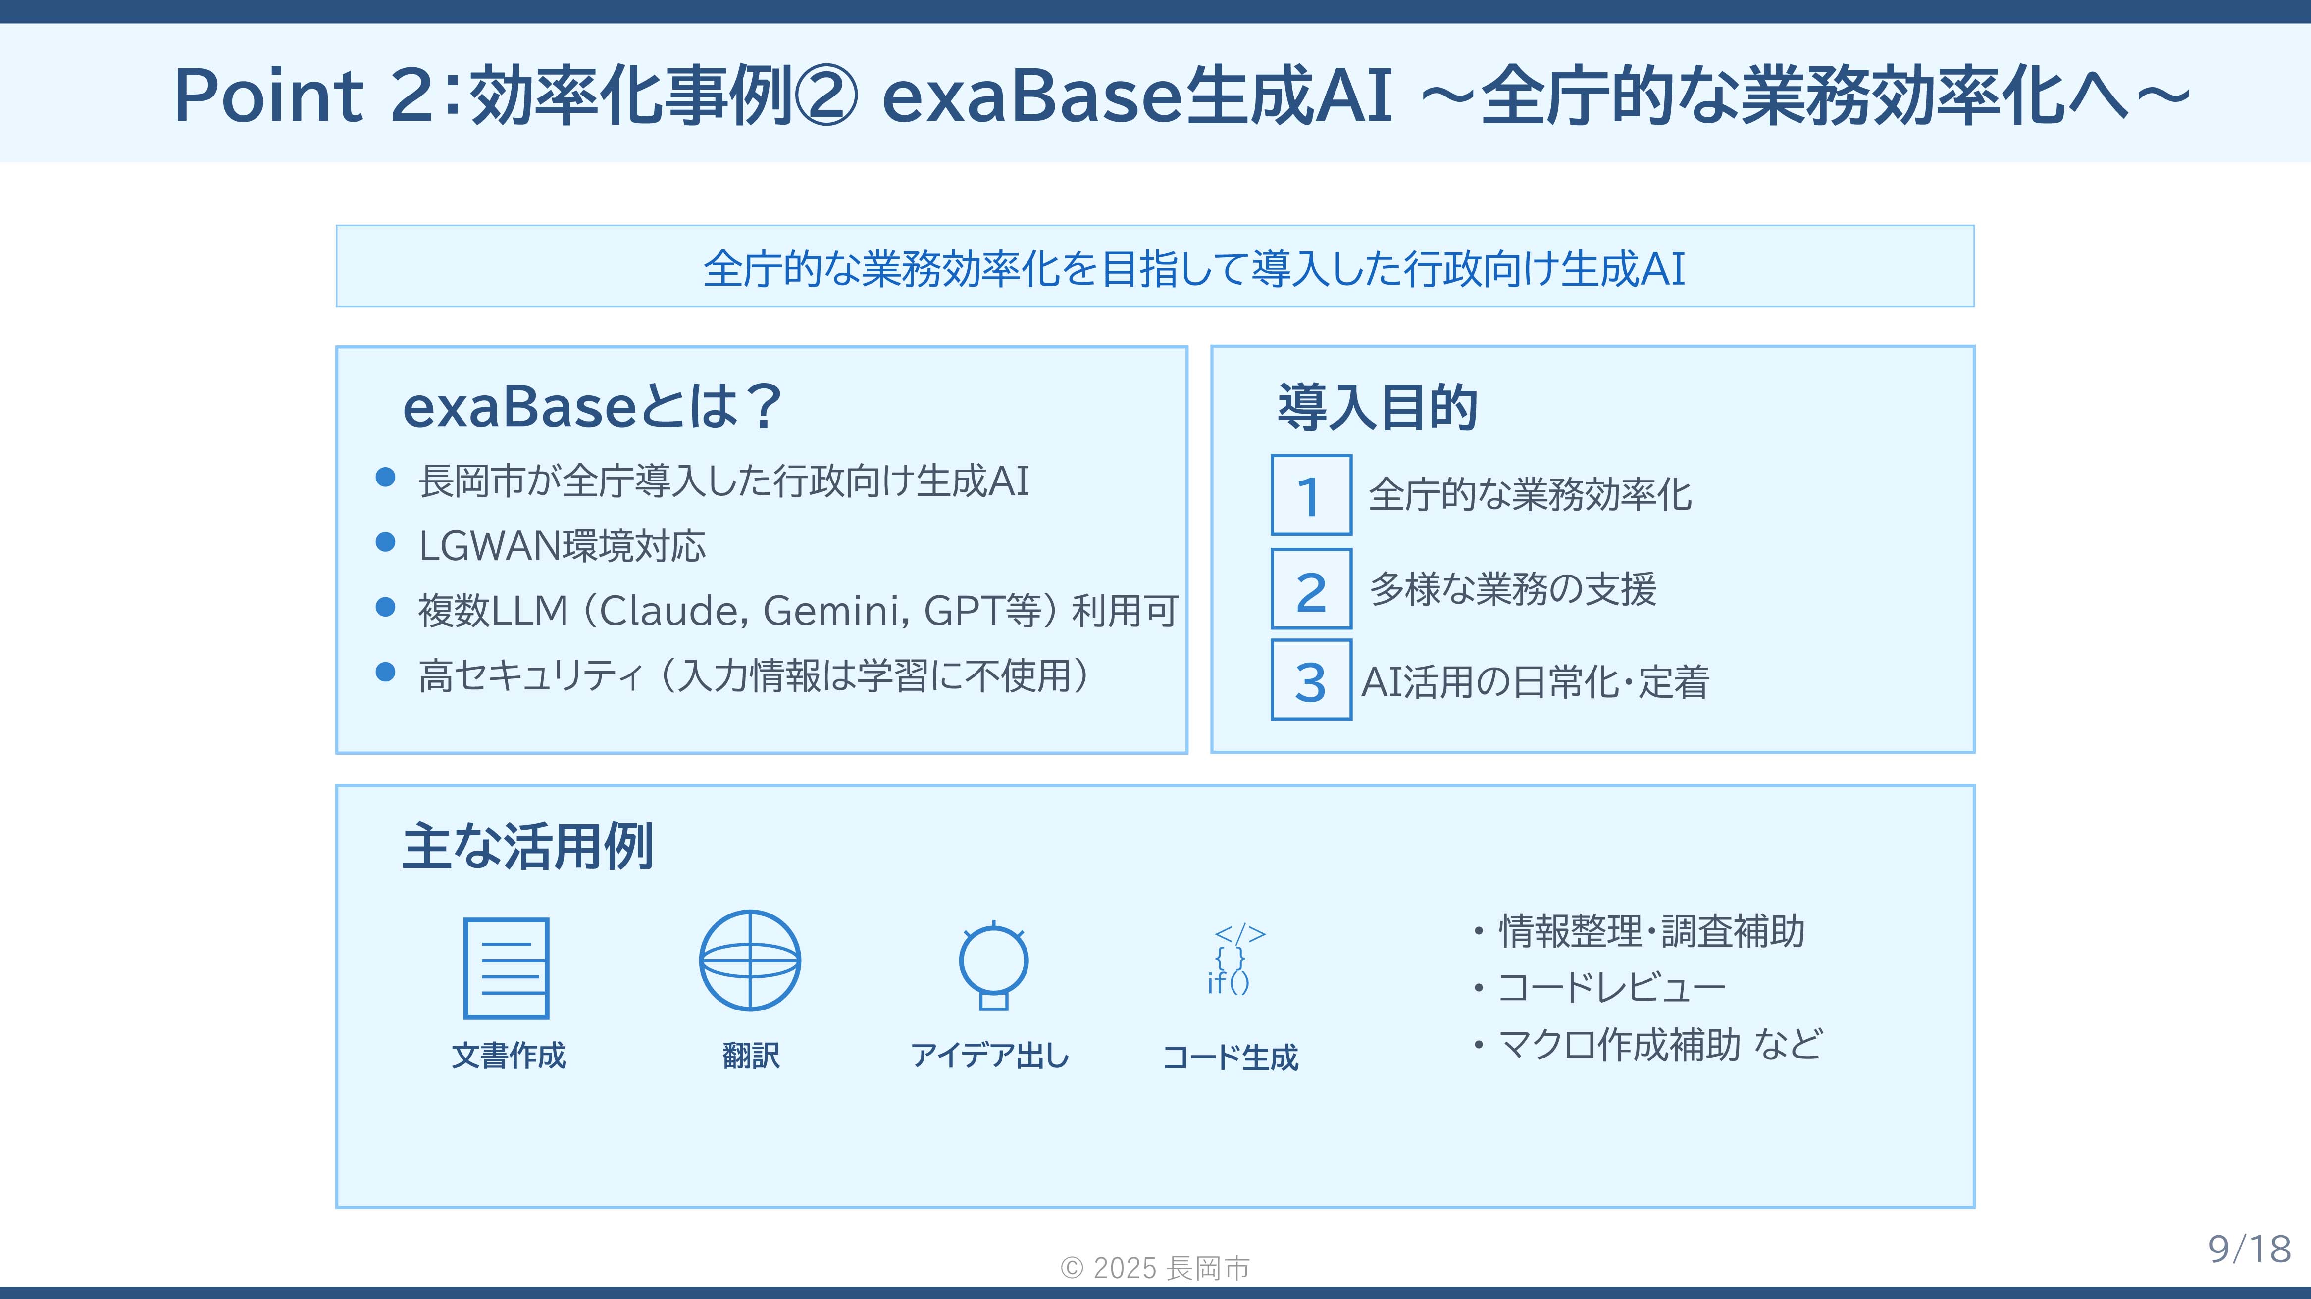Click the 主な活用例 heading
Screen dimensions: 2311x1299
pos(527,846)
